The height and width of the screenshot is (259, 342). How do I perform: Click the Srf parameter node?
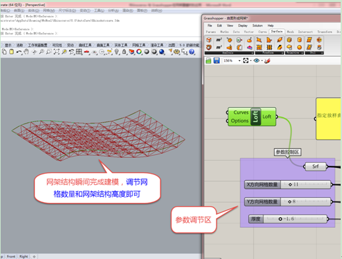click(x=316, y=166)
